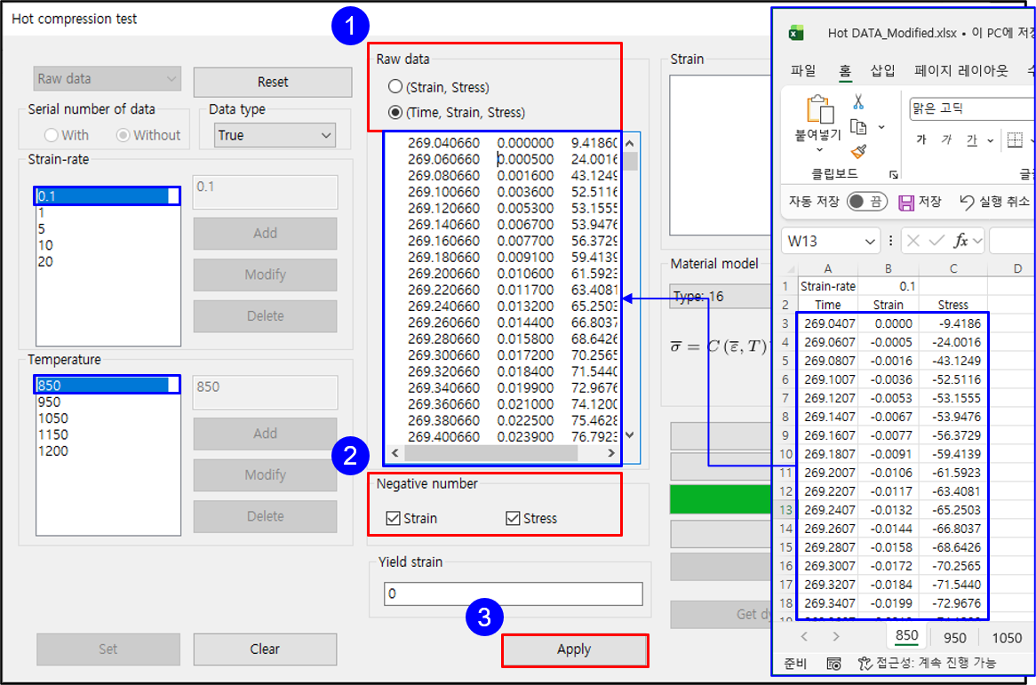1036x685 pixels.
Task: Click the purple 저장 save icon
Action: (x=906, y=203)
